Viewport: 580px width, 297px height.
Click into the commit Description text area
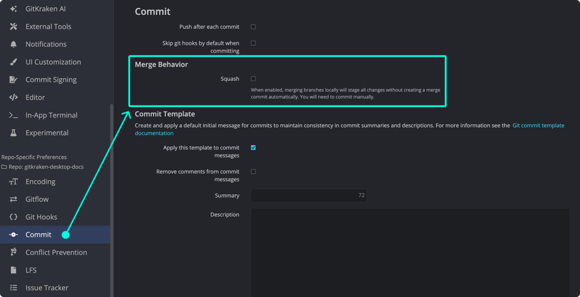pyautogui.click(x=411, y=253)
